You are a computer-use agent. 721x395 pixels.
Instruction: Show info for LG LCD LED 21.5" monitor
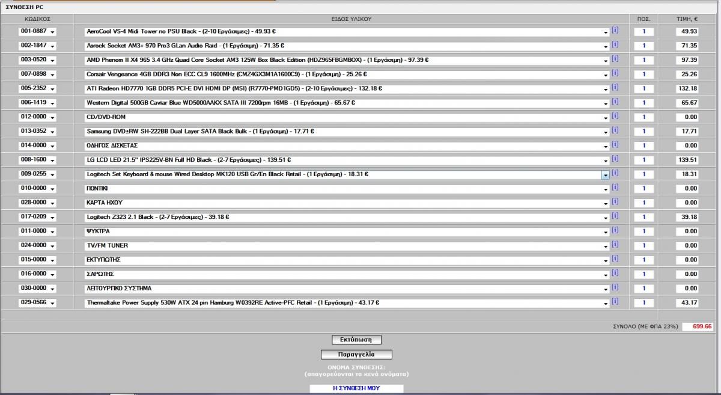(615, 159)
